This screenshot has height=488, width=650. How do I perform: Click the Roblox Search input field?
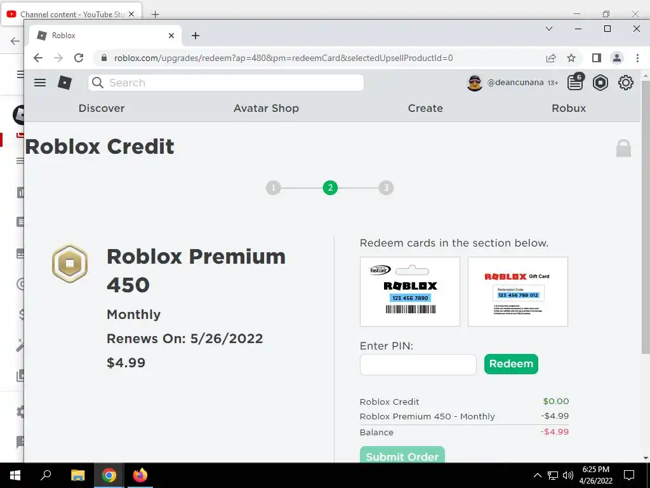(226, 83)
